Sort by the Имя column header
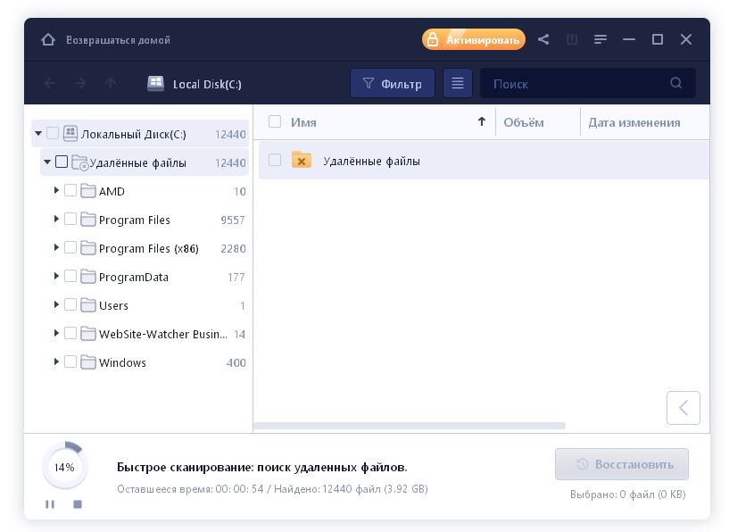The image size is (729, 532). point(303,122)
